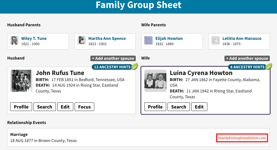Viewport: 277px width, 150px height.
Task: Search records for John Rufus Tune
Action: (x=45, y=107)
